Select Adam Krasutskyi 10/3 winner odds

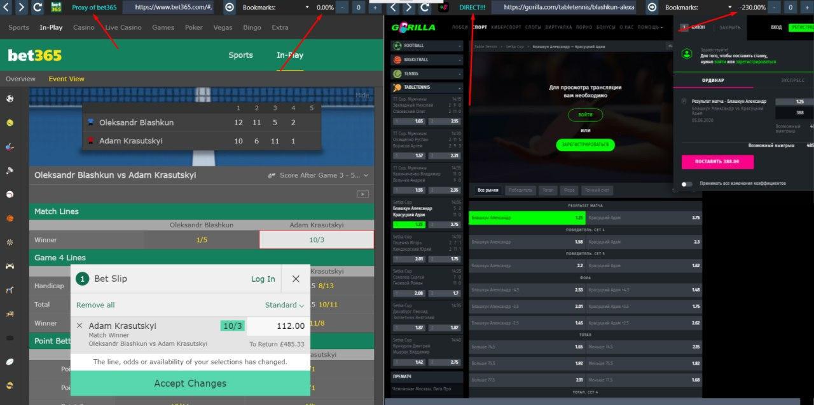click(x=317, y=240)
